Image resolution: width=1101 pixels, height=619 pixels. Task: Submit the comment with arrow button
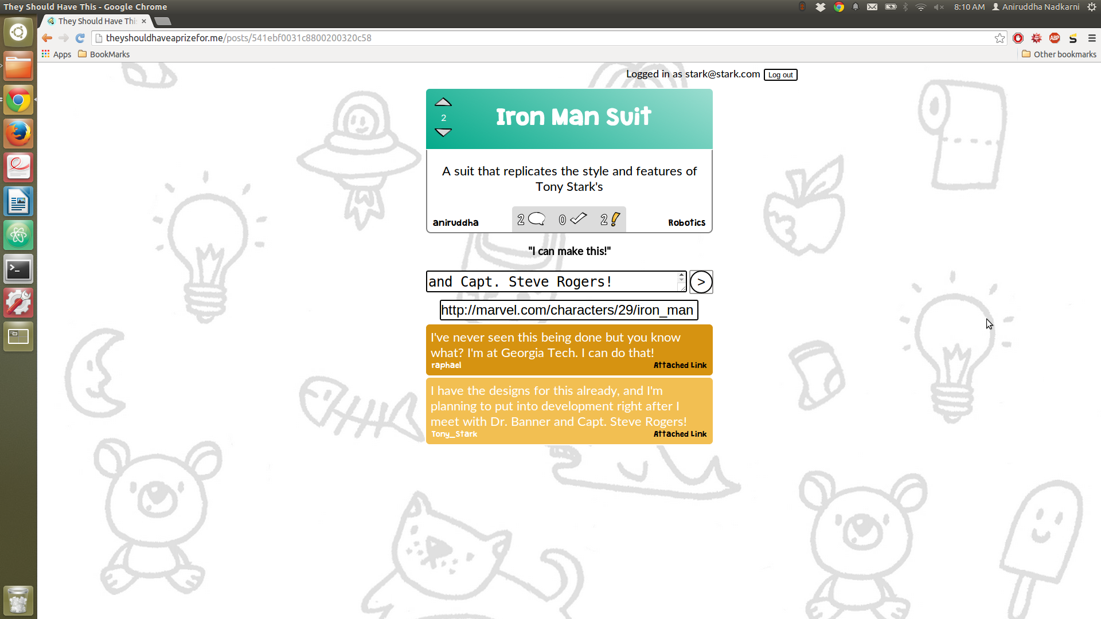tap(701, 282)
